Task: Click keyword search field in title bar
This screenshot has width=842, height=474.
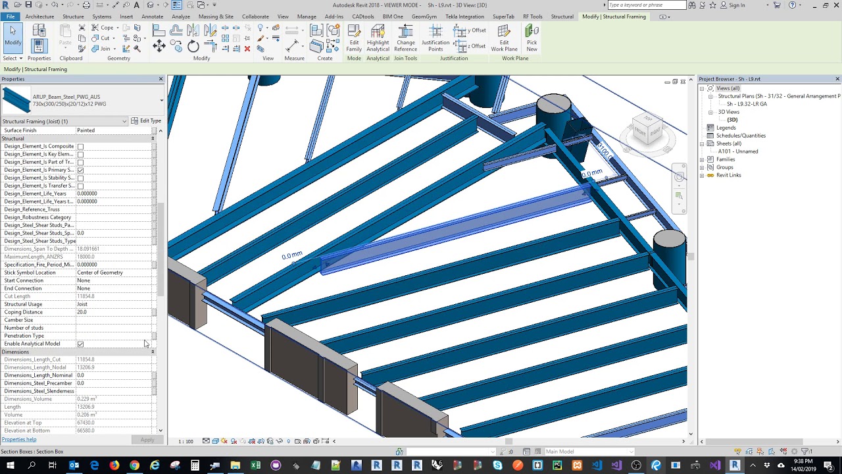Action: pyautogui.click(x=647, y=5)
